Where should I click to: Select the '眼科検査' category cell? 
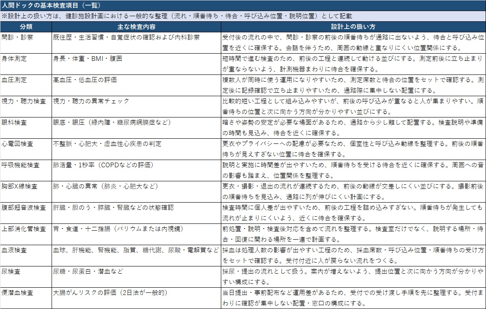pos(14,122)
